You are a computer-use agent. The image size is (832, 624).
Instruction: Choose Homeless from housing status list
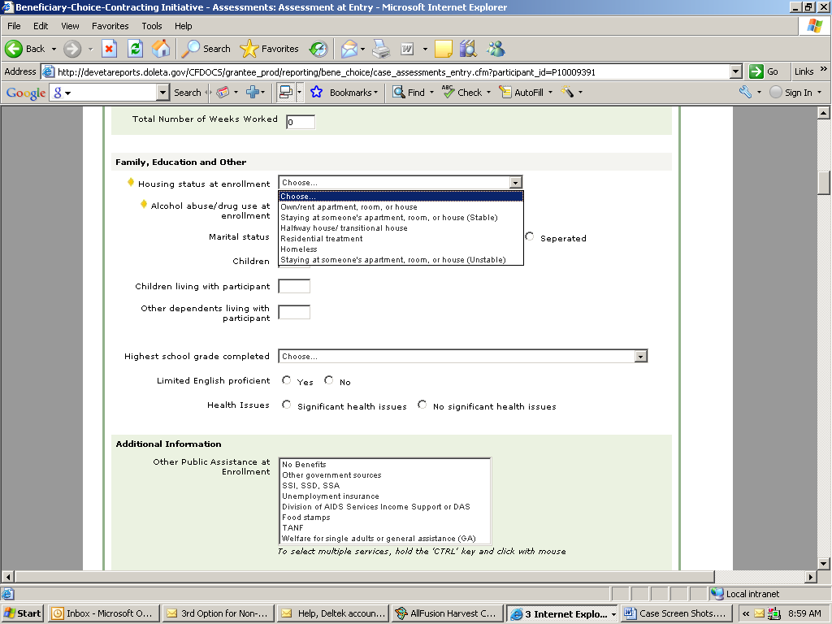point(299,249)
